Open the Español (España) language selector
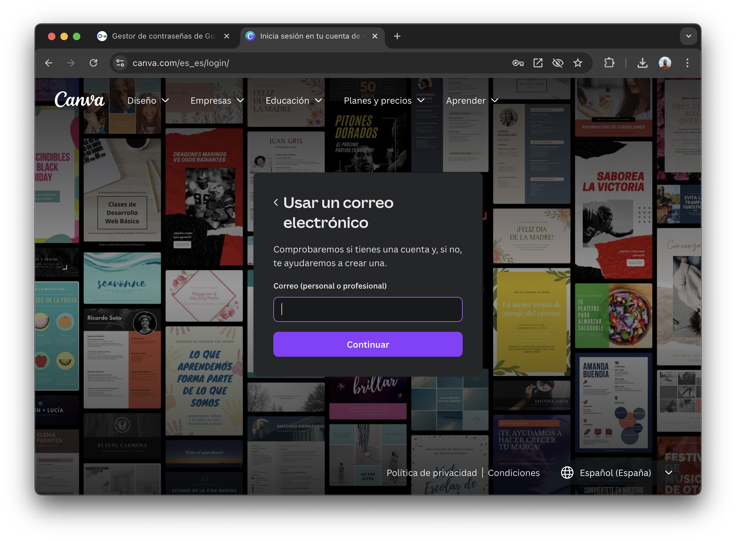The height and width of the screenshot is (541, 736). click(x=615, y=473)
